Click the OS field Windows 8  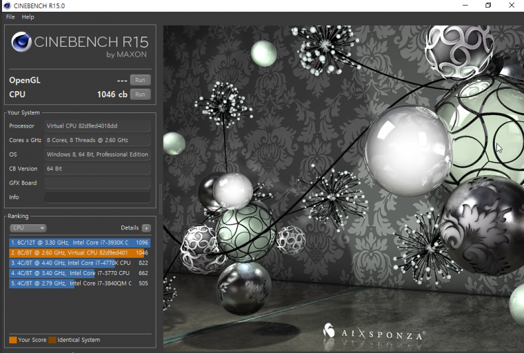coord(97,154)
